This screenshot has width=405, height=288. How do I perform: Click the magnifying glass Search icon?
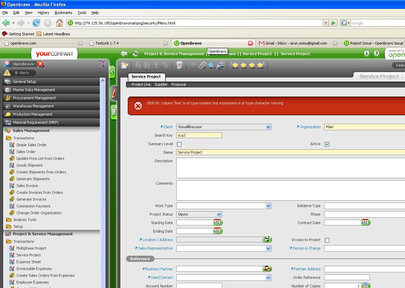point(211,65)
